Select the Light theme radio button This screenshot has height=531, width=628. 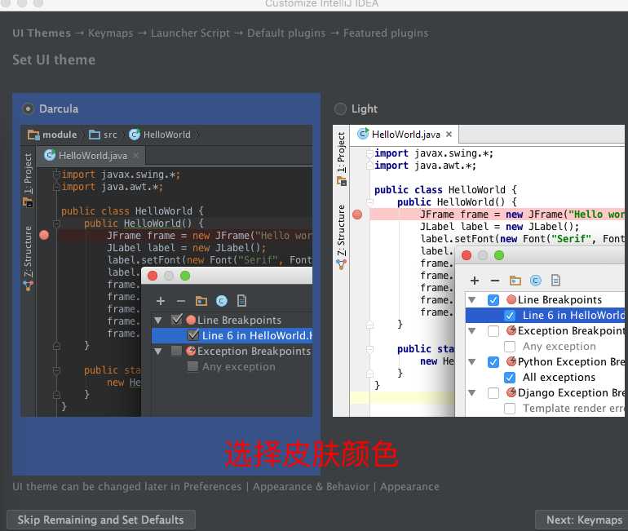coord(340,109)
